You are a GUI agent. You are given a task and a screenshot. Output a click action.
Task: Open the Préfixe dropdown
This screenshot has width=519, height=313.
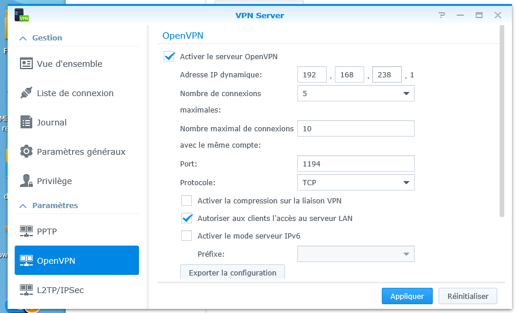356,254
